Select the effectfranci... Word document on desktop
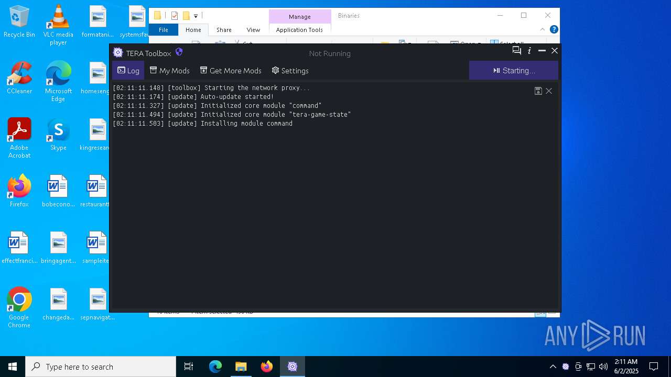The image size is (671, 377). click(x=19, y=248)
